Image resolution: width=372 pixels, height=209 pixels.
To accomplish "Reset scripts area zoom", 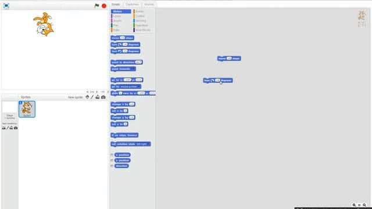I will 359,205.
